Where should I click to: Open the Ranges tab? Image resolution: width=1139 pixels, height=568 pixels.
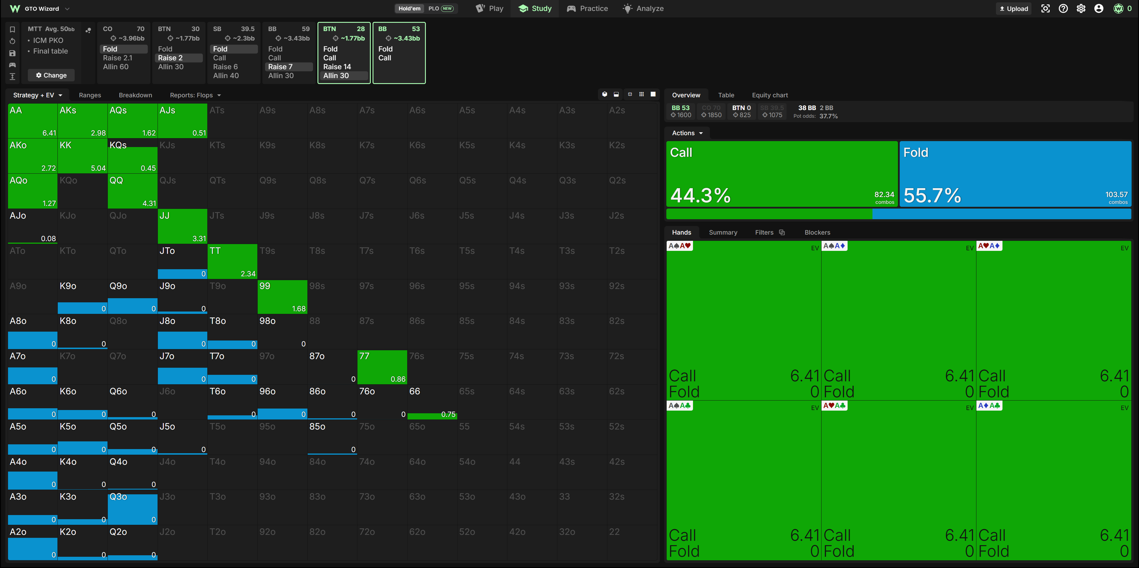[x=90, y=95]
